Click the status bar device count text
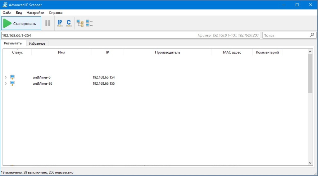This screenshot has height=176, width=318. coord(37,173)
